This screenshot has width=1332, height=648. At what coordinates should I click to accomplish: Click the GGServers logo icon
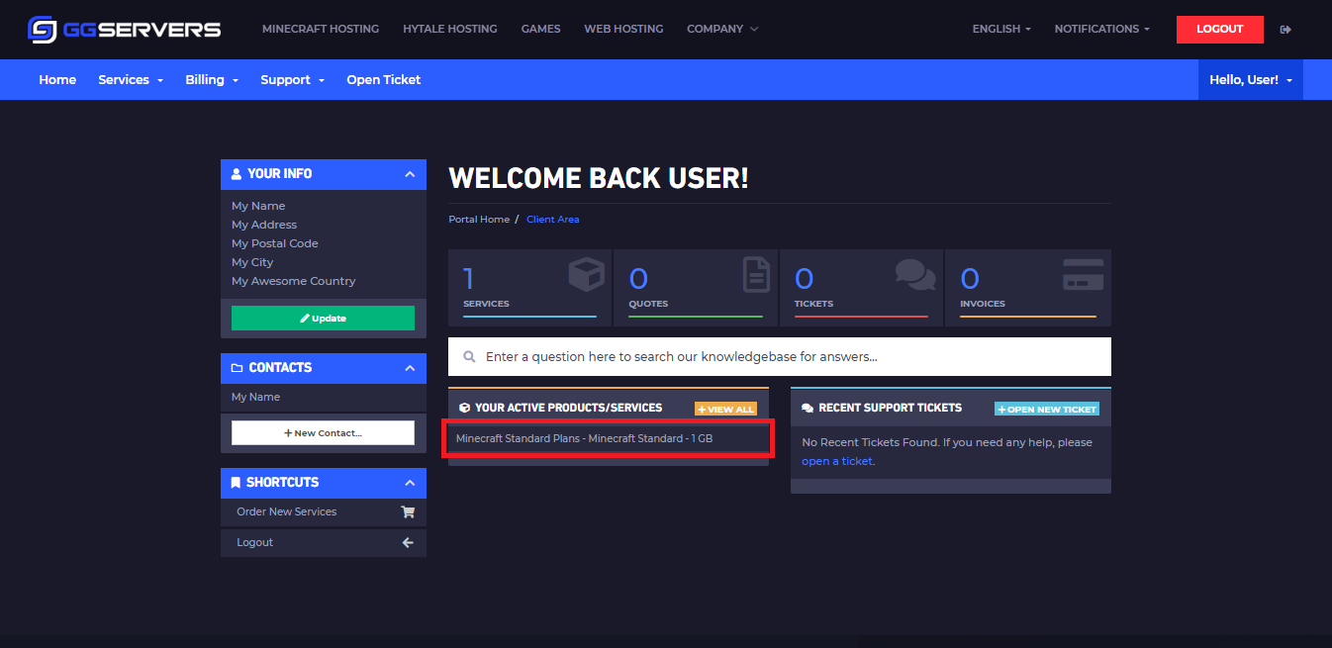pyautogui.click(x=43, y=30)
